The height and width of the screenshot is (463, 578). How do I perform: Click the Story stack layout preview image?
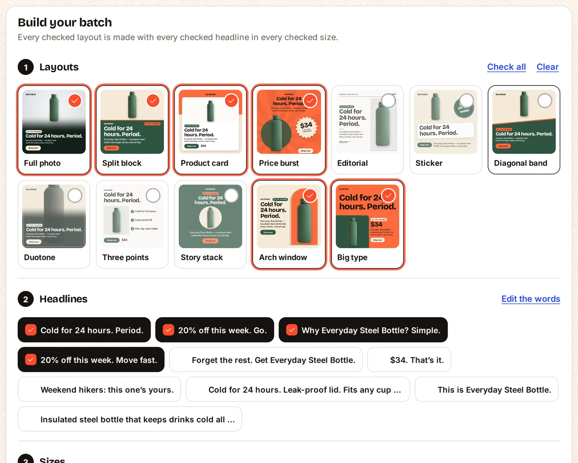click(211, 216)
